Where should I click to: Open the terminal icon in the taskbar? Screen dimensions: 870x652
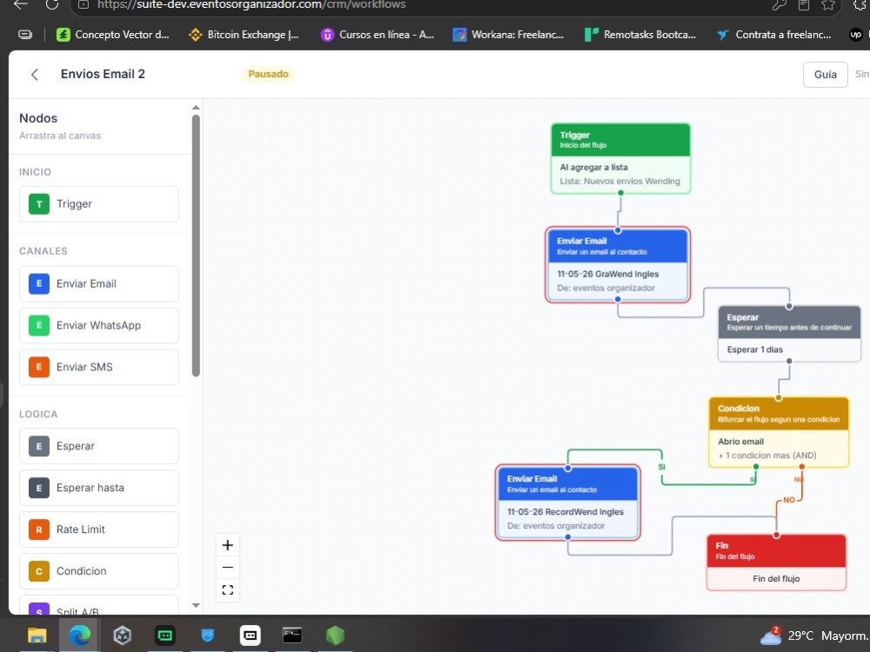(291, 635)
